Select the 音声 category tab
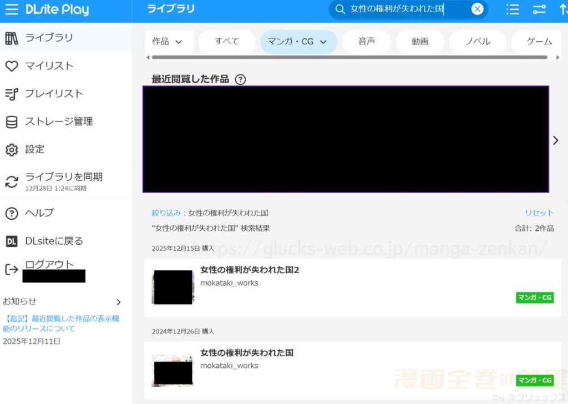The width and height of the screenshot is (568, 404). click(x=366, y=41)
